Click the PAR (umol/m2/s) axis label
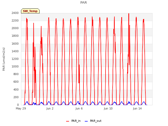Screen dimensions: 168x126 coord(4,59)
